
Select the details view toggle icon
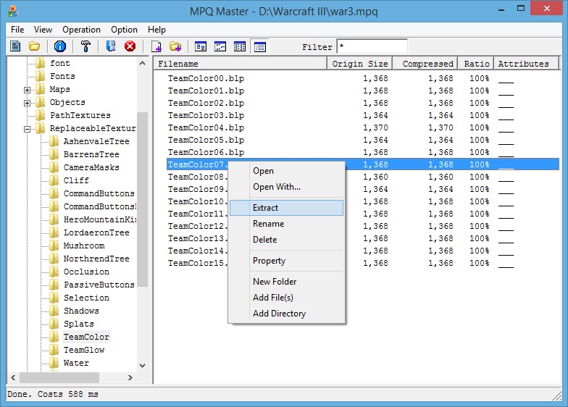coord(259,46)
